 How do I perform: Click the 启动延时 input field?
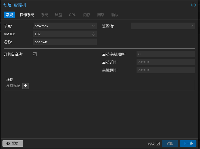click(166, 62)
